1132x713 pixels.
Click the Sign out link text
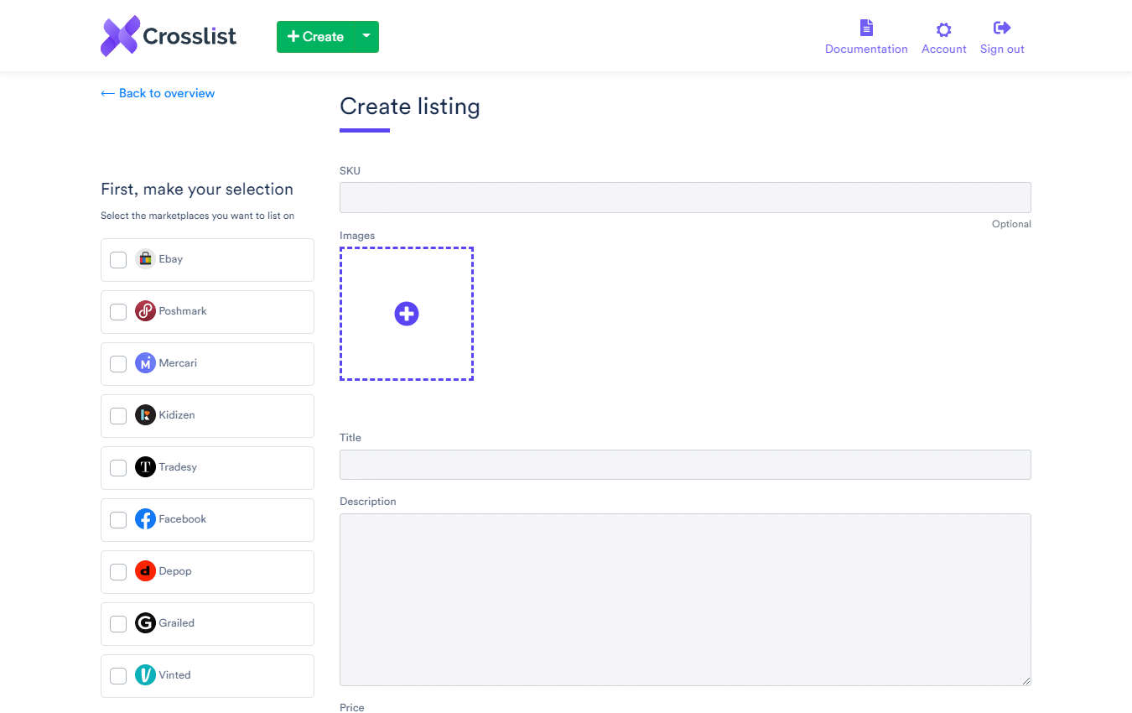click(x=1002, y=49)
